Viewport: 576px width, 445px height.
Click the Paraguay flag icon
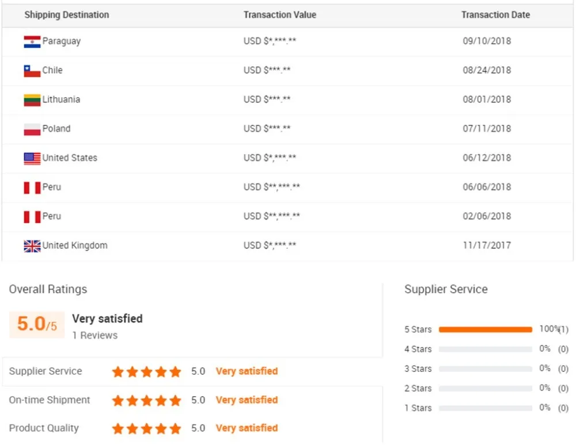[x=32, y=42]
